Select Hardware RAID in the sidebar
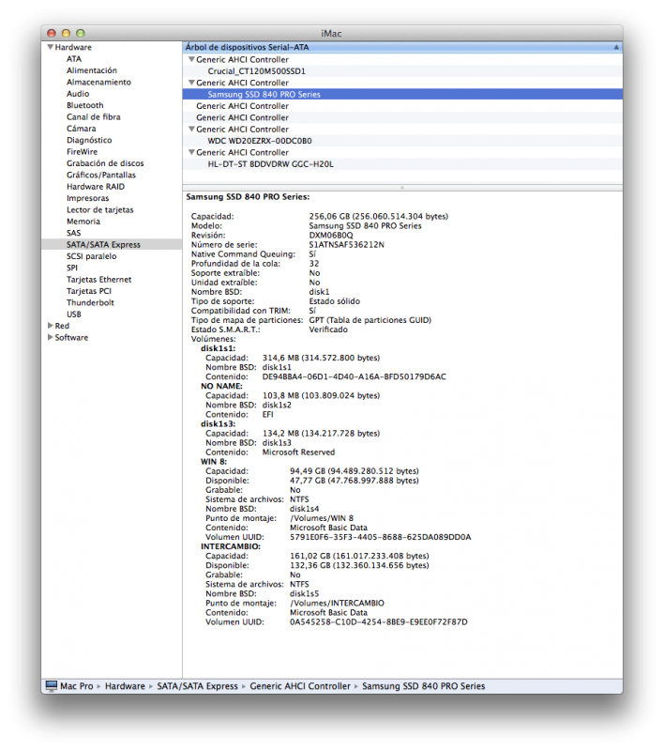Image resolution: width=664 pixels, height=751 pixels. pos(96,186)
